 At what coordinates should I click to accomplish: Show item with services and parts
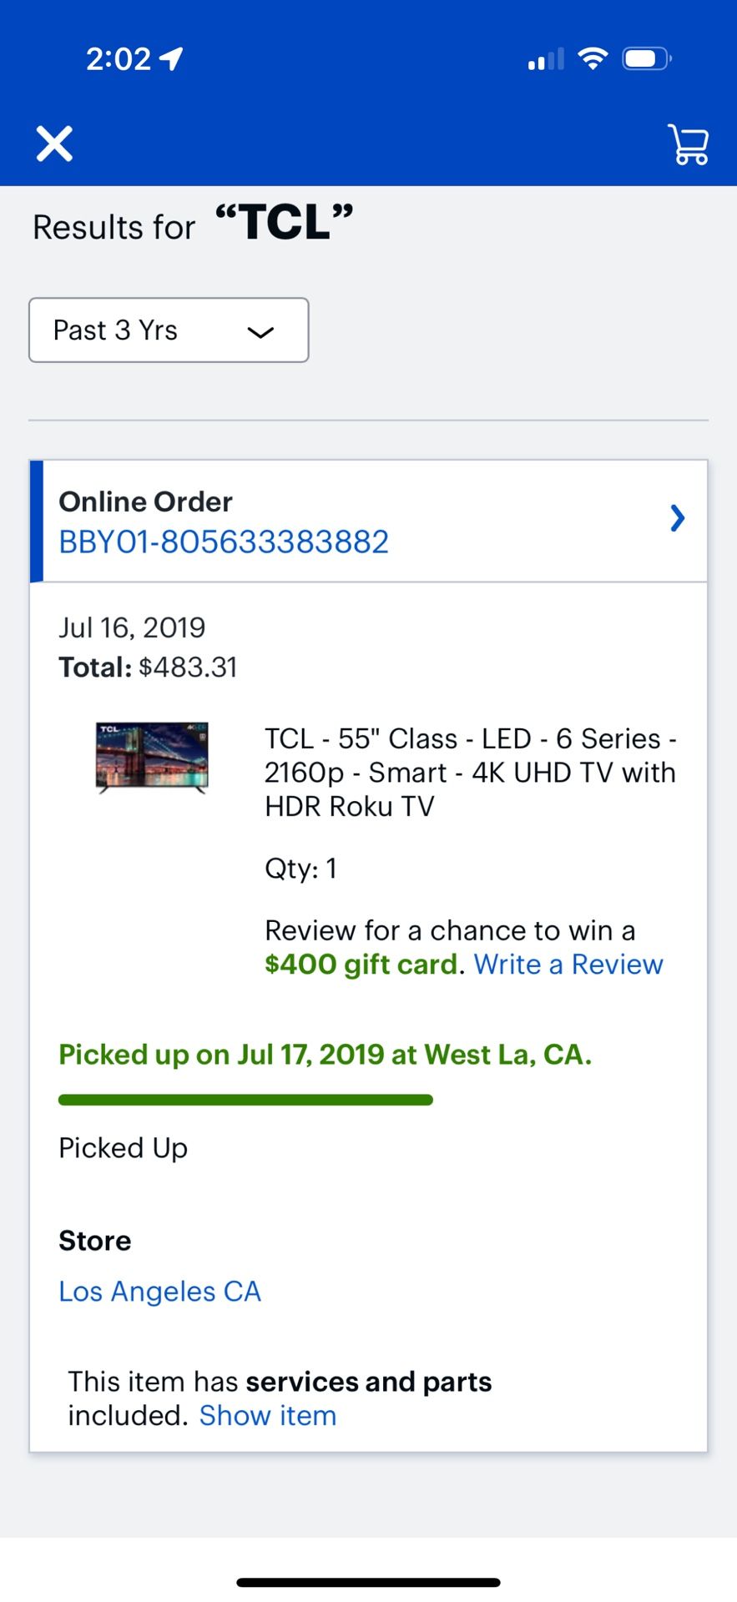click(267, 1416)
